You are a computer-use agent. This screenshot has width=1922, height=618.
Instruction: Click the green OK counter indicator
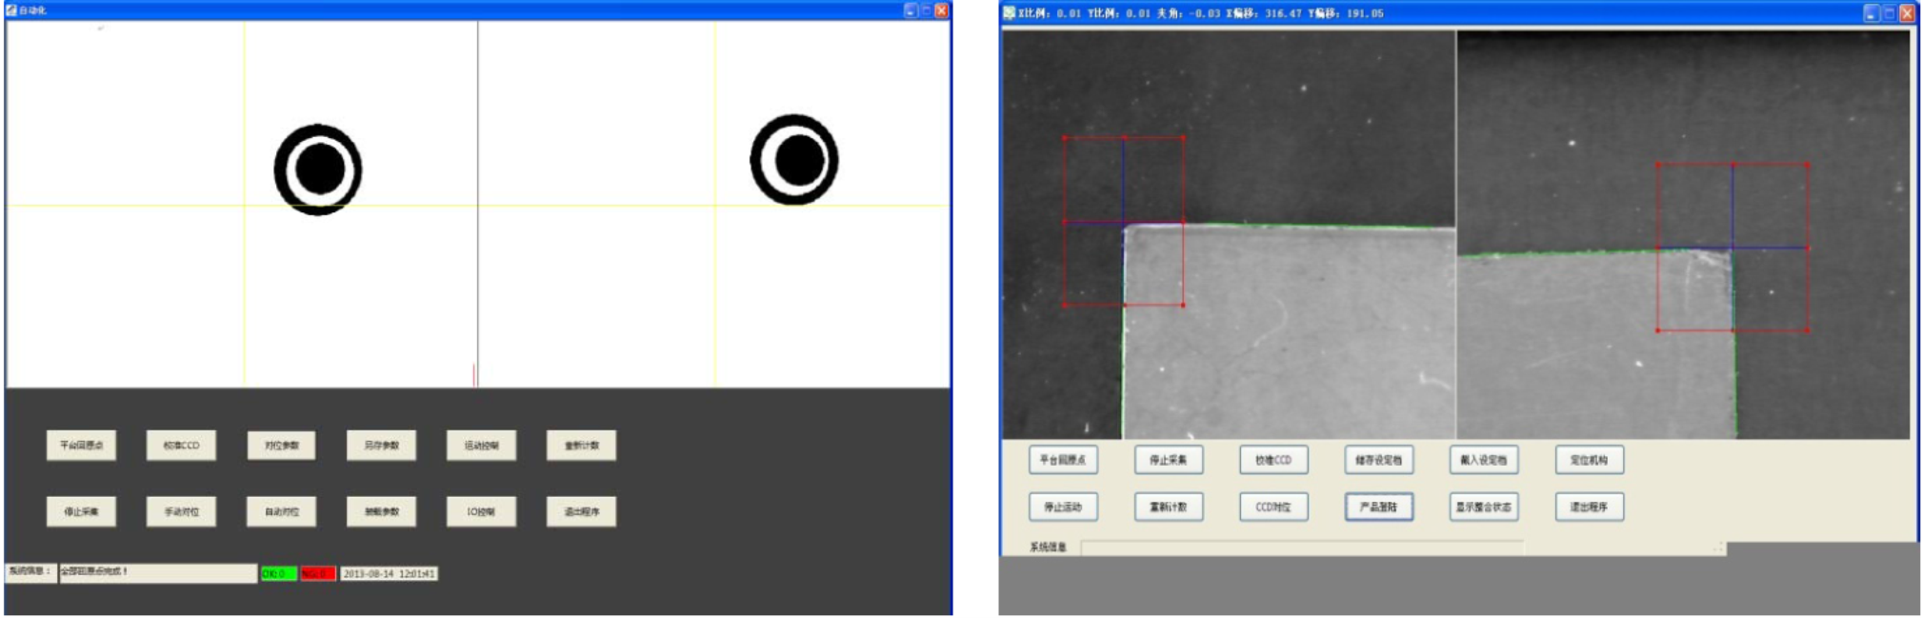click(278, 573)
